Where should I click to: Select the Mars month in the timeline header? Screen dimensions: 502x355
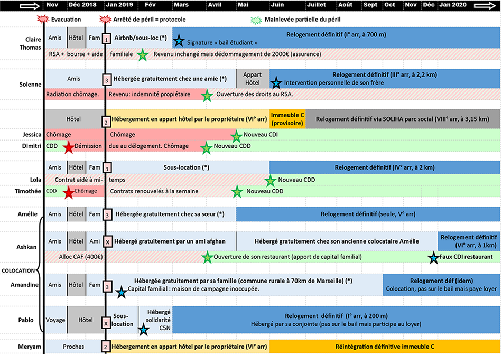tap(181, 5)
